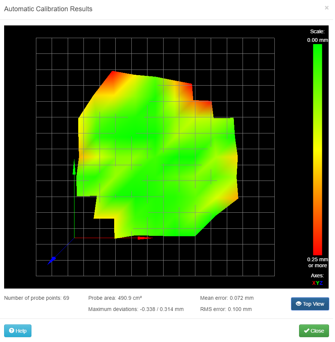Switch the height map to Top View

pyautogui.click(x=310, y=304)
